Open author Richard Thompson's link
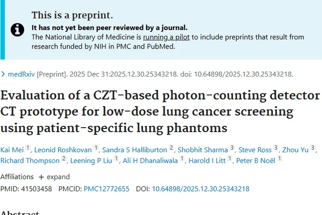This screenshot has width=322, height=215. coord(30,160)
